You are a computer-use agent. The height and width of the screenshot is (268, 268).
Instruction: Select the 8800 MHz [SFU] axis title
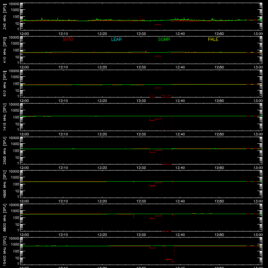pyautogui.click(x=5, y=217)
